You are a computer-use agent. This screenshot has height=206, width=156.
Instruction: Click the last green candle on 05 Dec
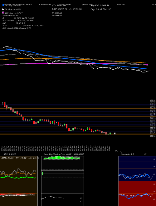click(x=110, y=134)
